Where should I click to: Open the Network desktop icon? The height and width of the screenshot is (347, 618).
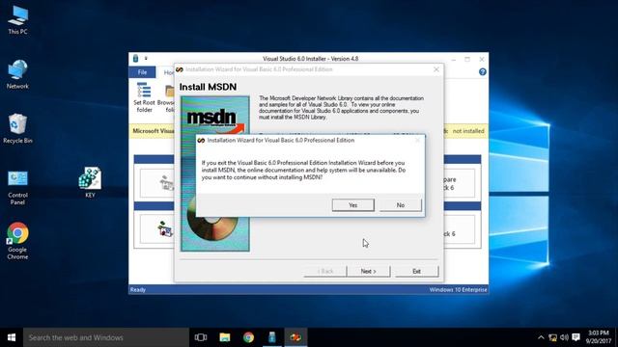[17, 74]
